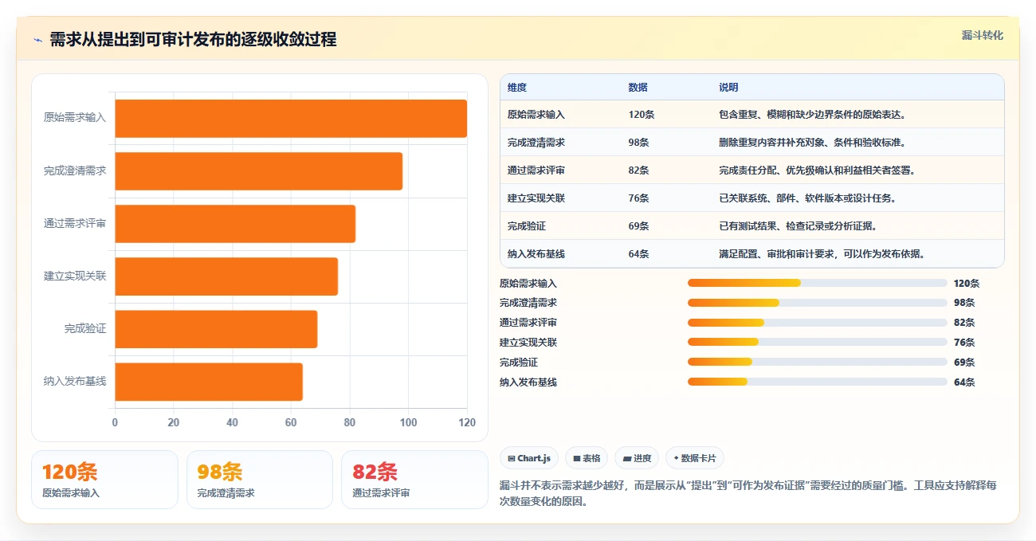Click the 完成澄清需求 bar in the chart

pos(258,171)
